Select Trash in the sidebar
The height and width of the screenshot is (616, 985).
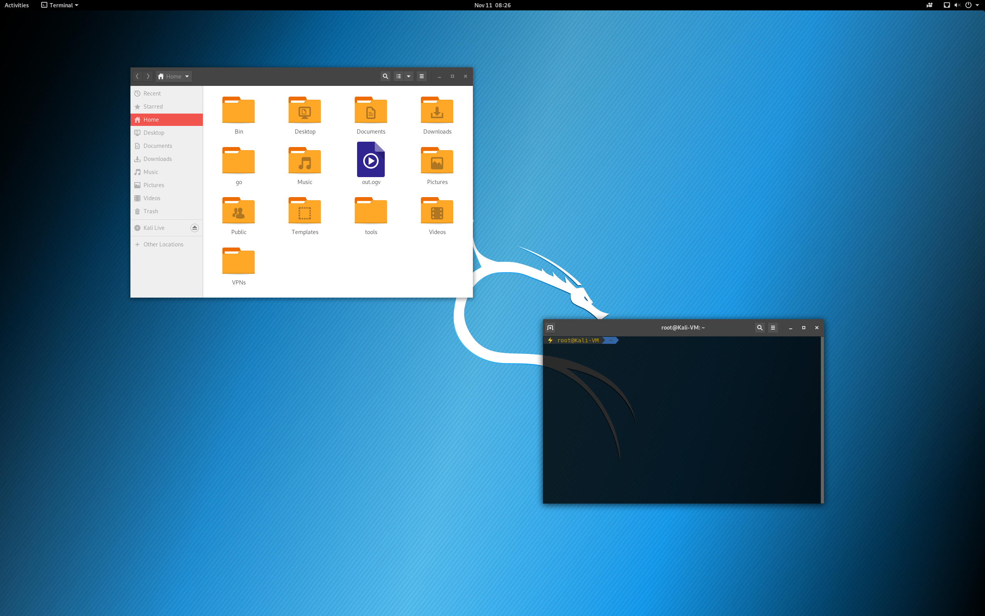(x=150, y=211)
